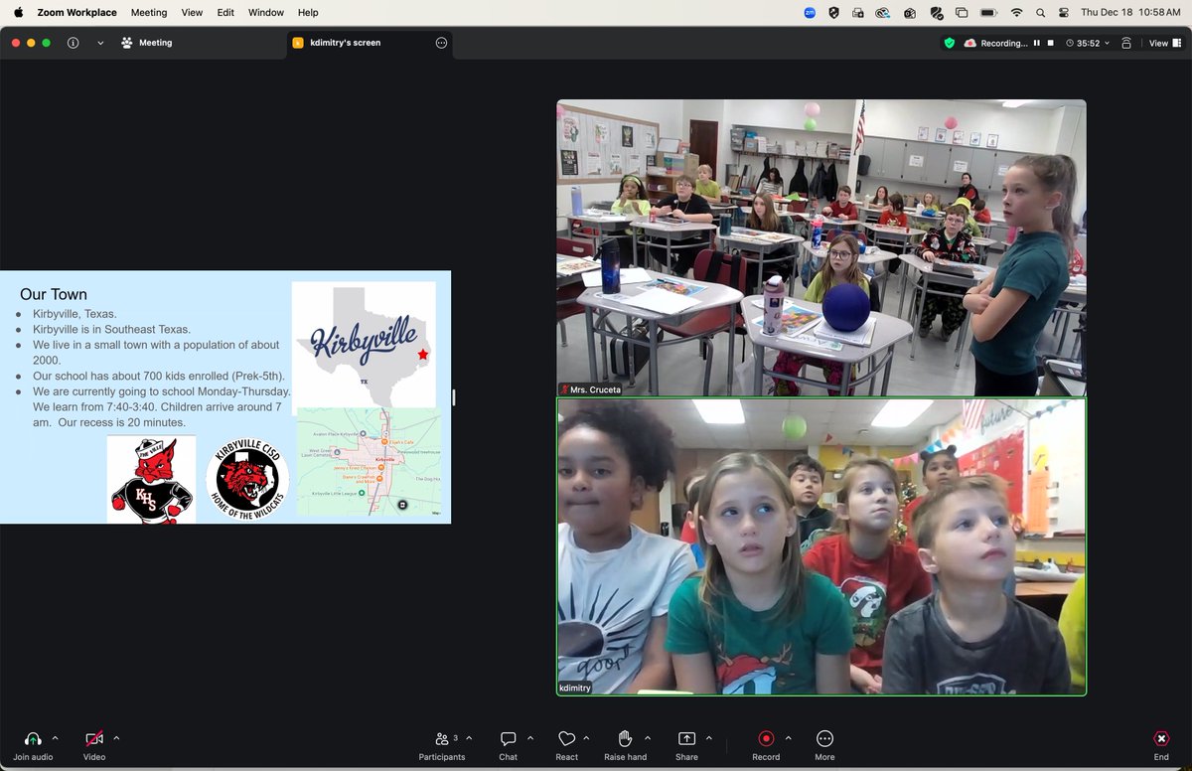Expand Record options arrow
This screenshot has width=1192, height=771.
[x=789, y=738]
